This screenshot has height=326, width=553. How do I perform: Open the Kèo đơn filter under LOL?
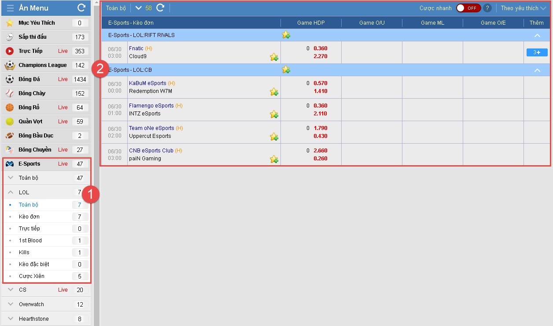(x=29, y=217)
